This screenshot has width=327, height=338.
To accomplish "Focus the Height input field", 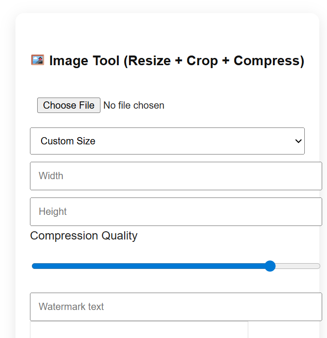I will 176,211.
